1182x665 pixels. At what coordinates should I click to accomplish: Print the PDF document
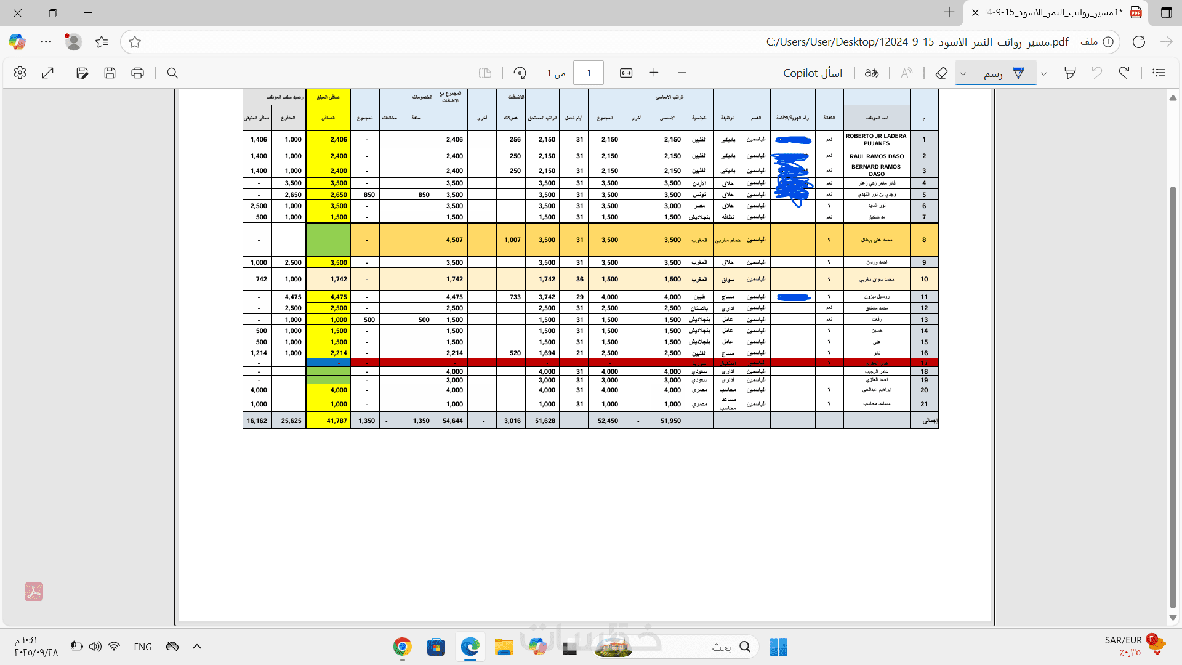137,73
